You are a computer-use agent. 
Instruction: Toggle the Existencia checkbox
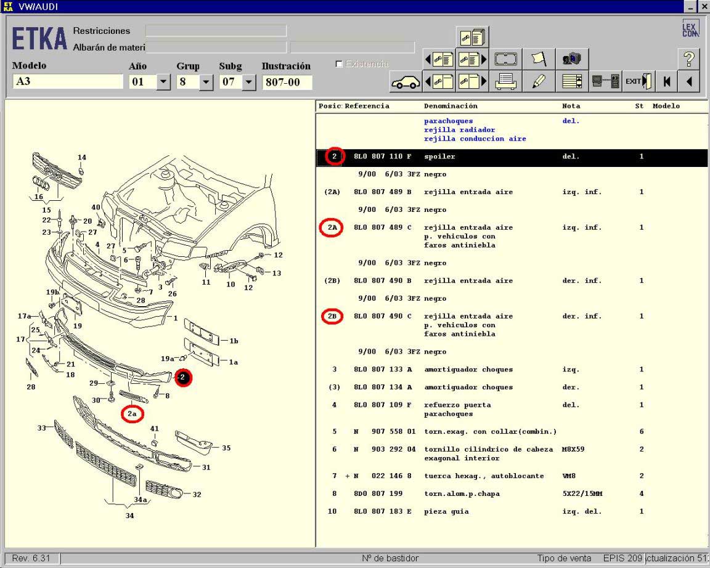(339, 64)
